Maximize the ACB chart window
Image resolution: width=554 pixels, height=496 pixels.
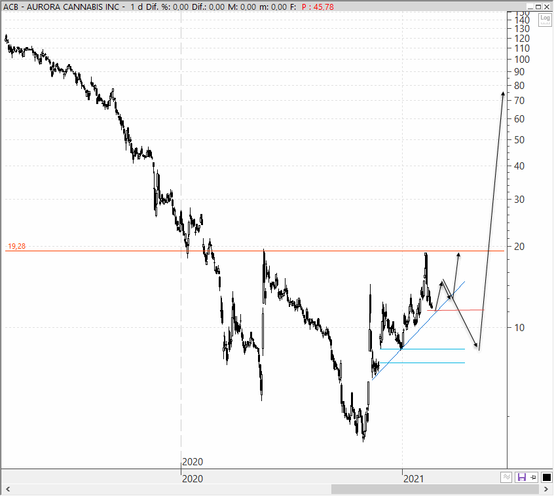538,7
